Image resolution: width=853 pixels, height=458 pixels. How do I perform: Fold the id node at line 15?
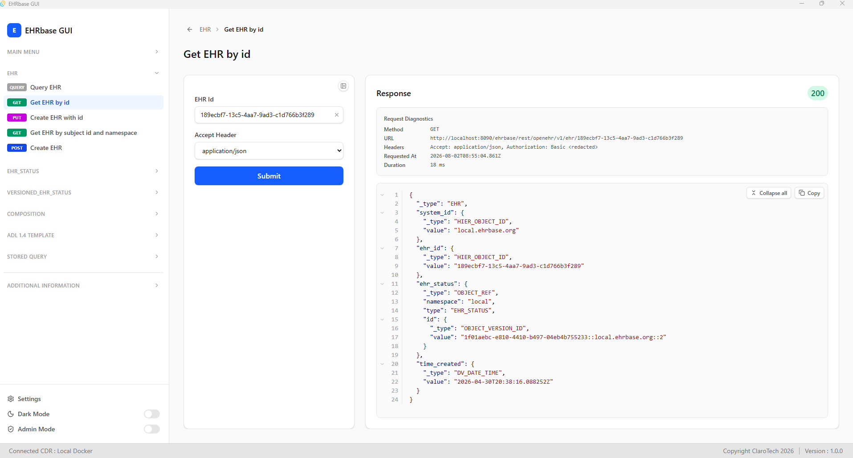pyautogui.click(x=382, y=320)
